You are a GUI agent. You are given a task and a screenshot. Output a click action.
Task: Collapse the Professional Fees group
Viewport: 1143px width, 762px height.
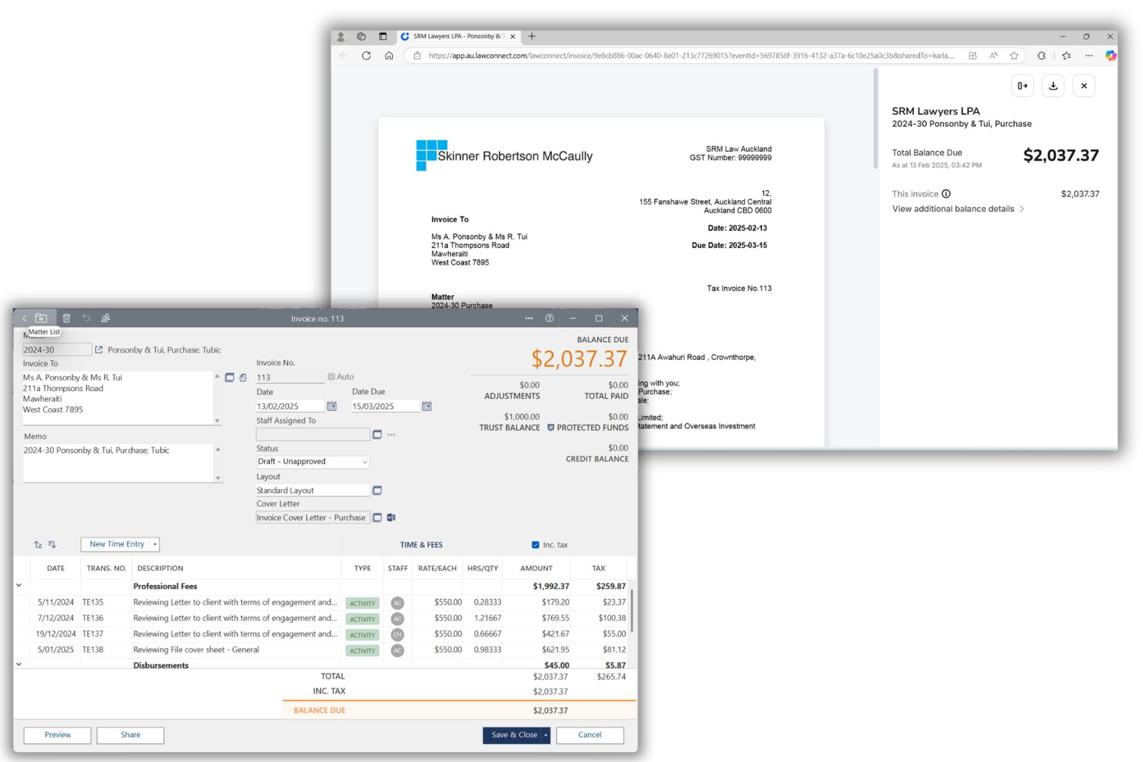click(x=19, y=585)
